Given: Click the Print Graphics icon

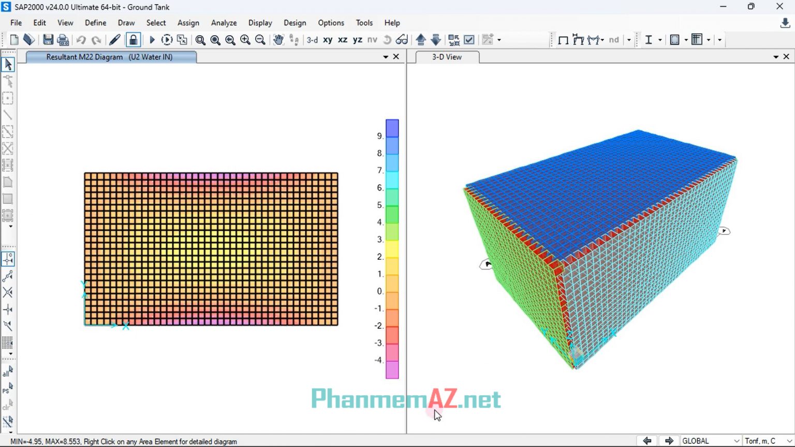Looking at the screenshot, I should [63, 40].
